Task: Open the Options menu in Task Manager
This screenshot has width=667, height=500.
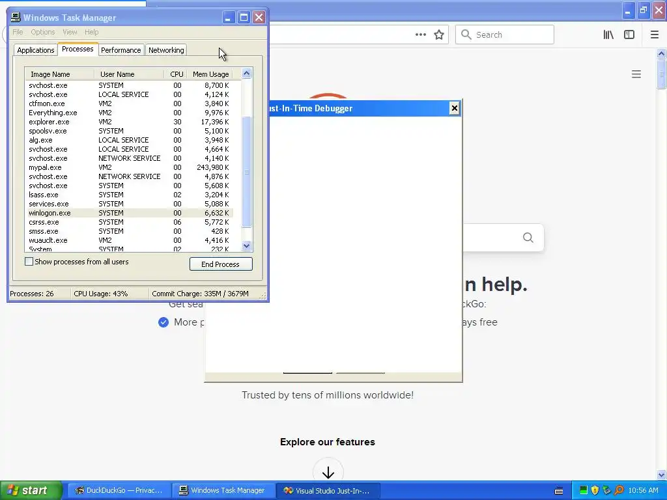Action: coord(42,32)
